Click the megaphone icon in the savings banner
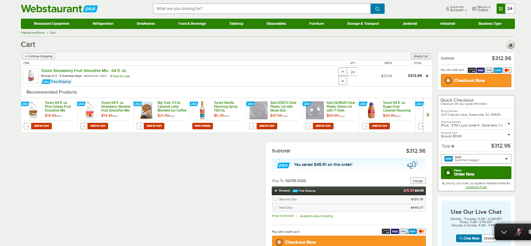Viewport: 531px width, 246px height. 412,165
